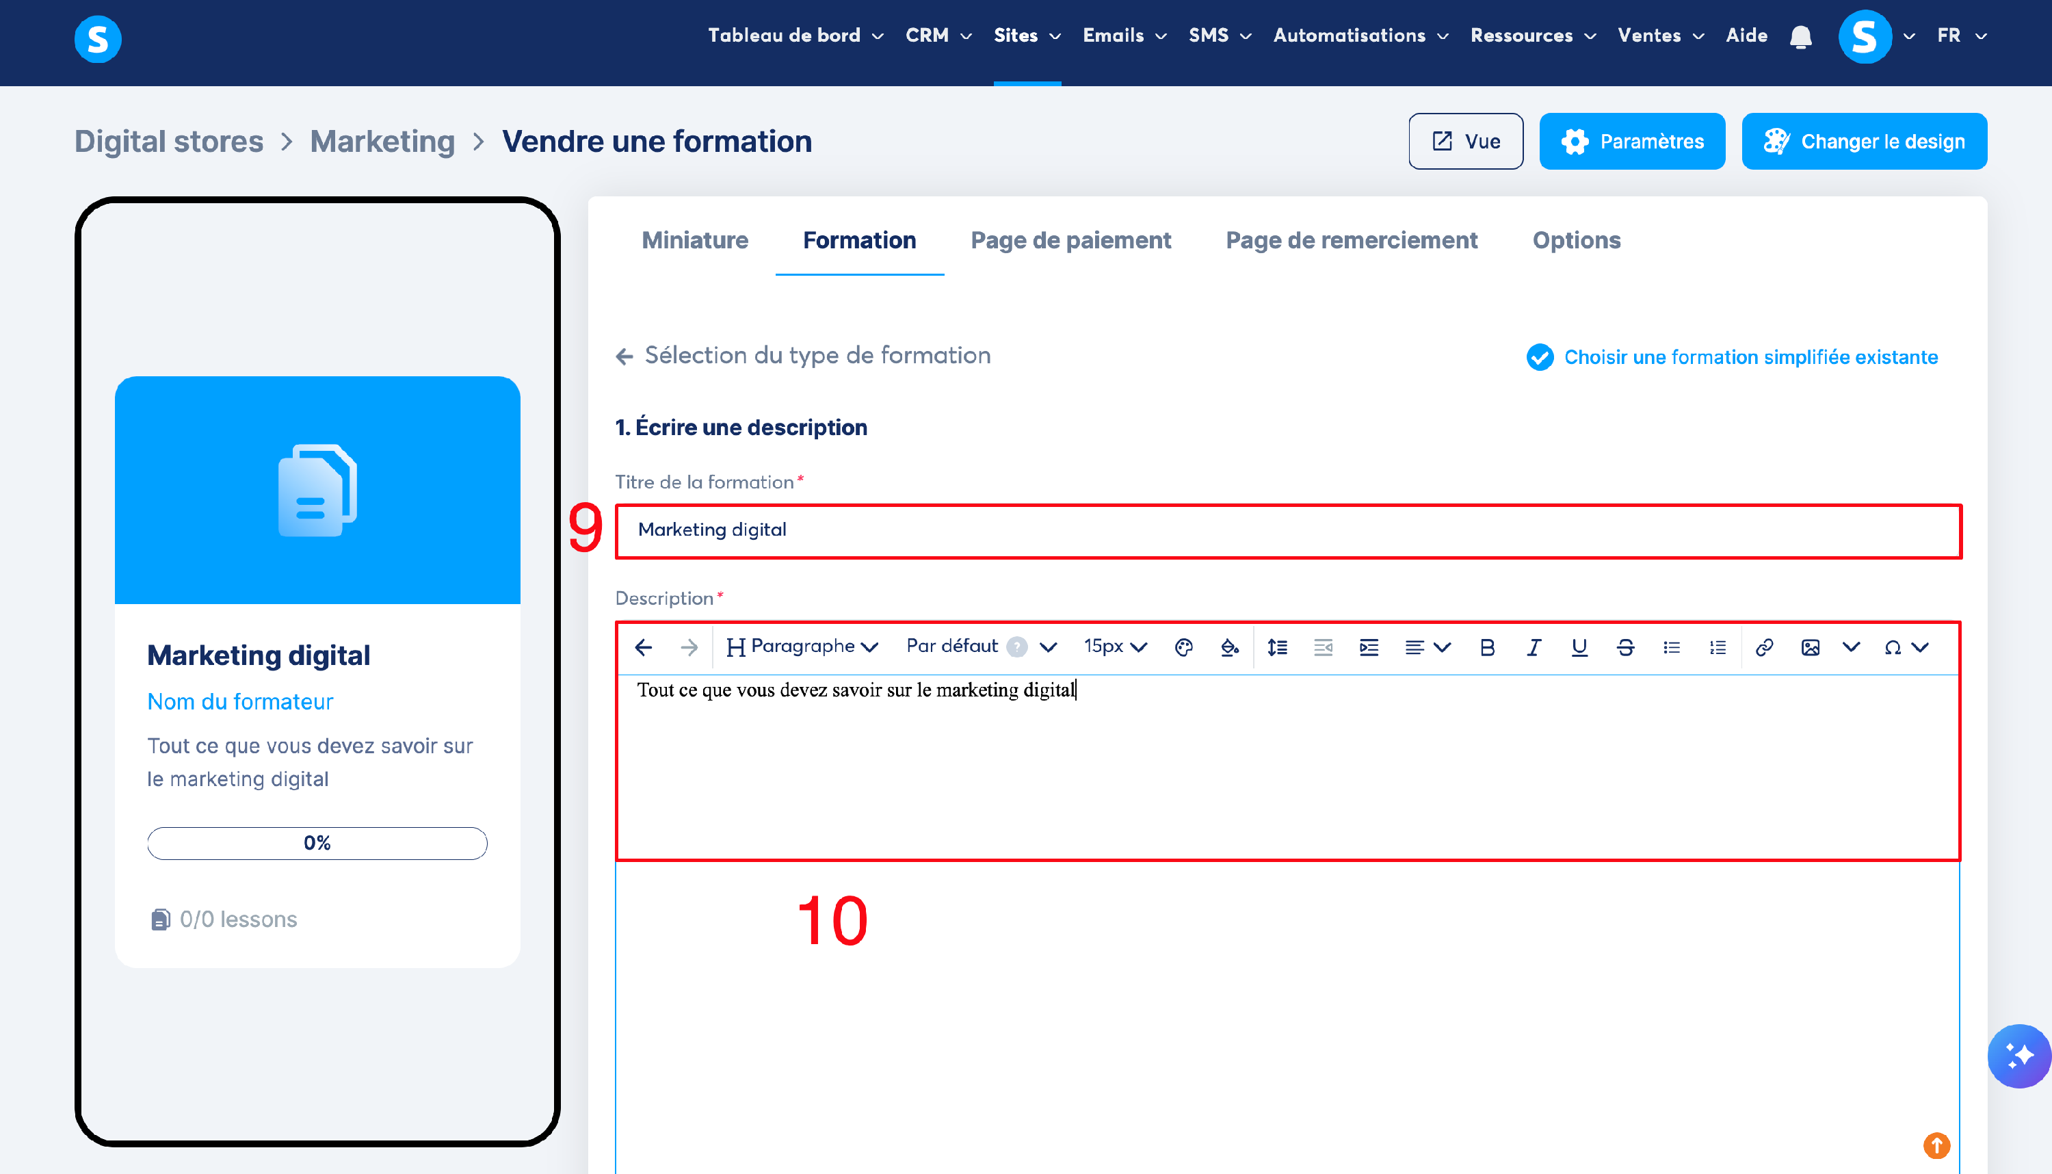Expand the Paragraphe heading dropdown
This screenshot has height=1174, width=2052.
click(801, 647)
